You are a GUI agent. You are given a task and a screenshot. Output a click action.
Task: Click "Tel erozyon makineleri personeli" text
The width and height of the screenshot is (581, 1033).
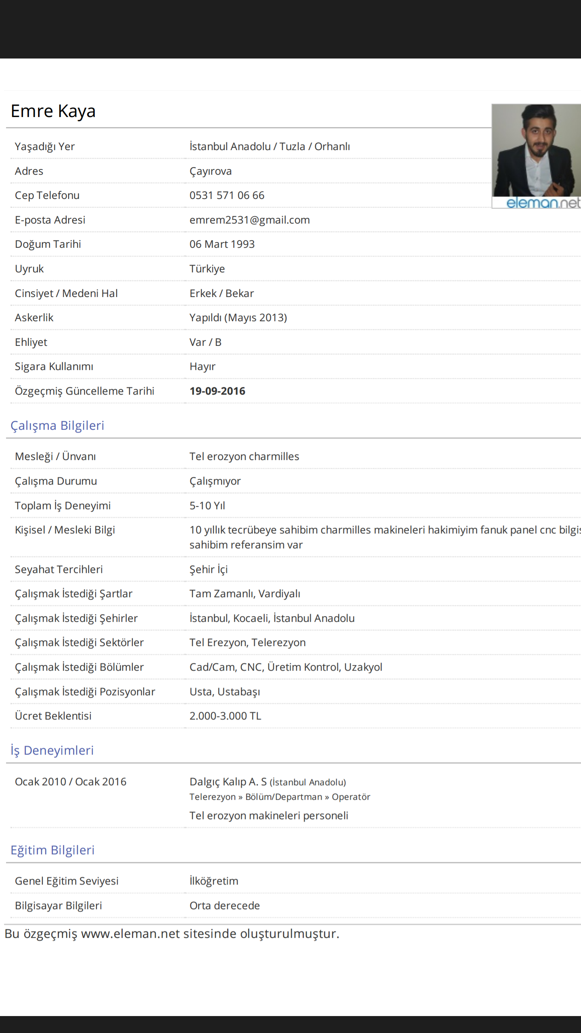pos(269,816)
